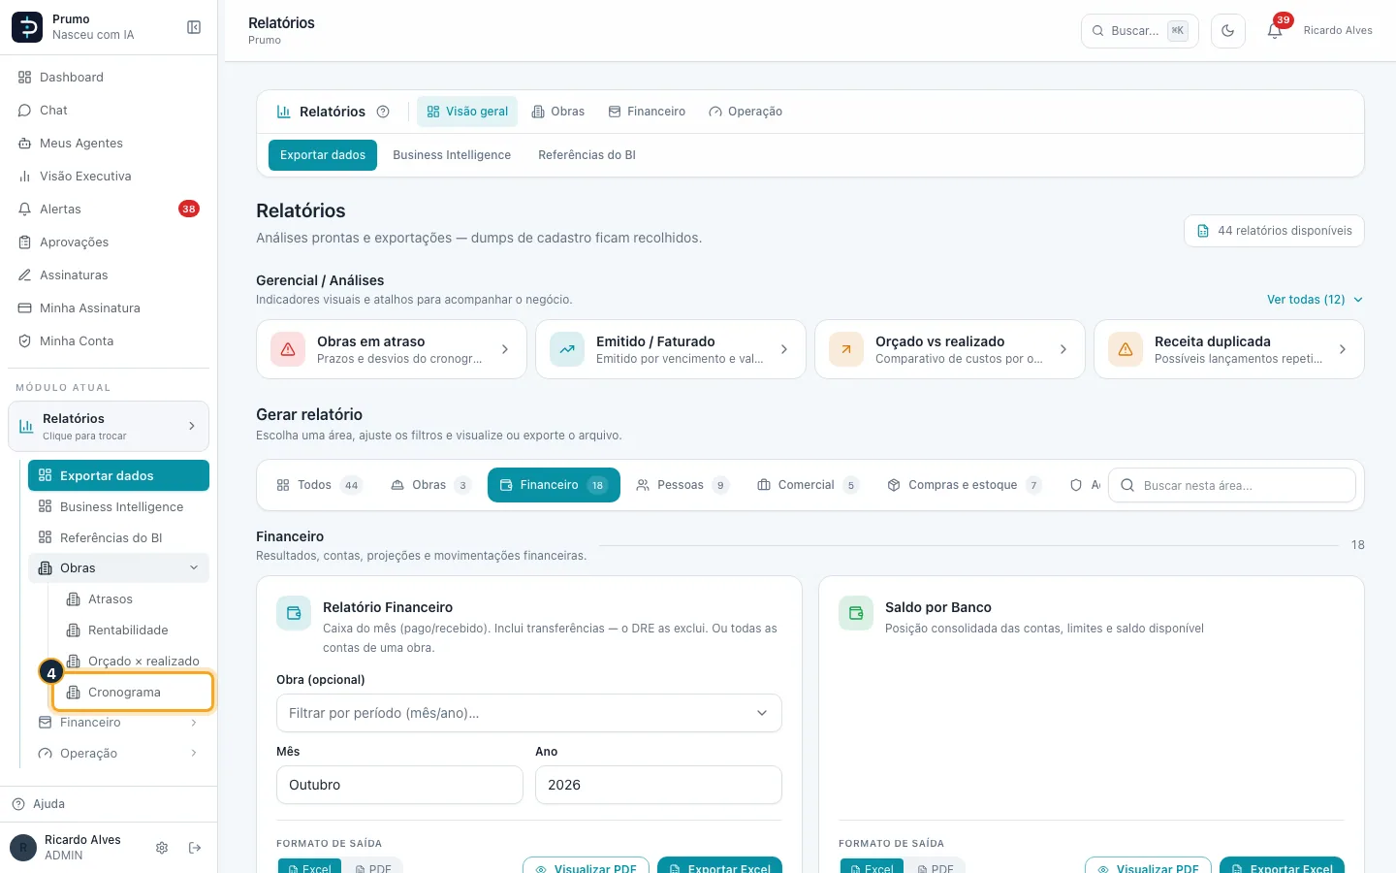Go to Meus Agentes in sidebar
The image size is (1396, 873).
109,144
